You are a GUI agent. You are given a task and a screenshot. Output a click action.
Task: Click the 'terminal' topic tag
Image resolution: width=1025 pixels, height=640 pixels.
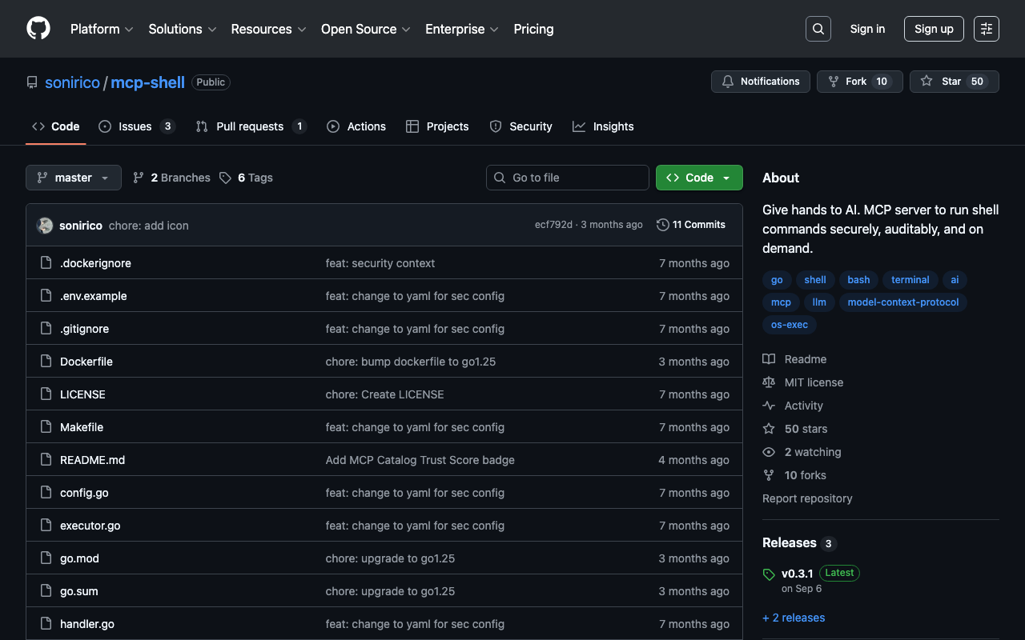pyautogui.click(x=910, y=280)
